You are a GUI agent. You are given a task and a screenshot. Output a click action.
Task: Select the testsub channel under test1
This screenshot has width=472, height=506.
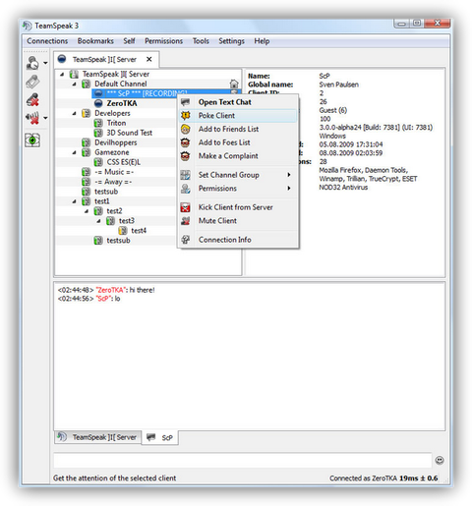pos(118,241)
